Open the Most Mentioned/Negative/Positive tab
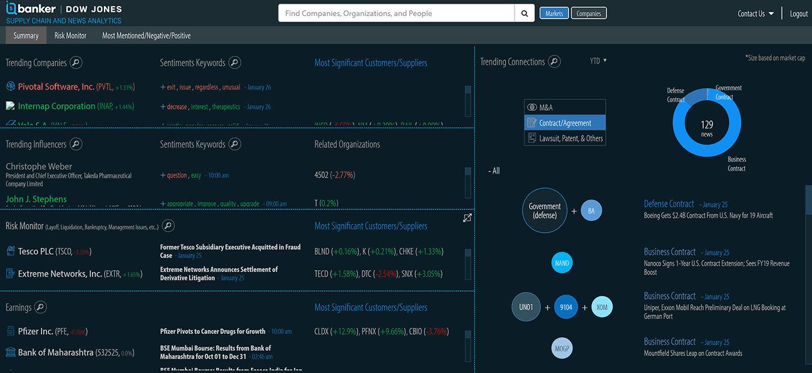This screenshot has height=373, width=812. click(x=147, y=35)
